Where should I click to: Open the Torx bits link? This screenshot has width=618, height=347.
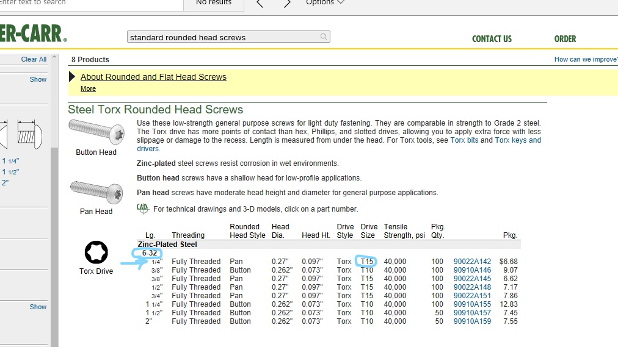(x=464, y=140)
